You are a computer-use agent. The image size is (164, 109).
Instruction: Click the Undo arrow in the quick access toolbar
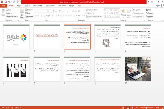click(x=9, y=2)
